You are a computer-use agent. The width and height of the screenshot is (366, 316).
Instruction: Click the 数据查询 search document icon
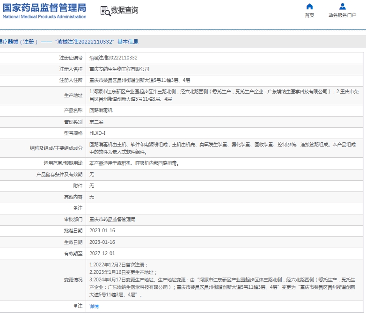[105, 11]
